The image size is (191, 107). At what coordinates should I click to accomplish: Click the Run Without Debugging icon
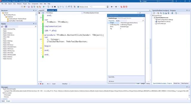click(x=48, y=7)
